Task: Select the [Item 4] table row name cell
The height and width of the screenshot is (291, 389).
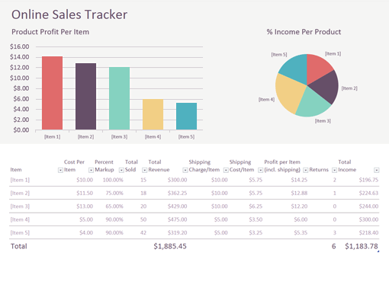Action: coord(20,219)
